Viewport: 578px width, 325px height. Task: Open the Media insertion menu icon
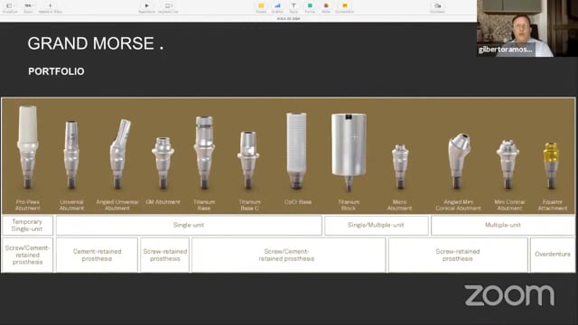[x=326, y=6]
